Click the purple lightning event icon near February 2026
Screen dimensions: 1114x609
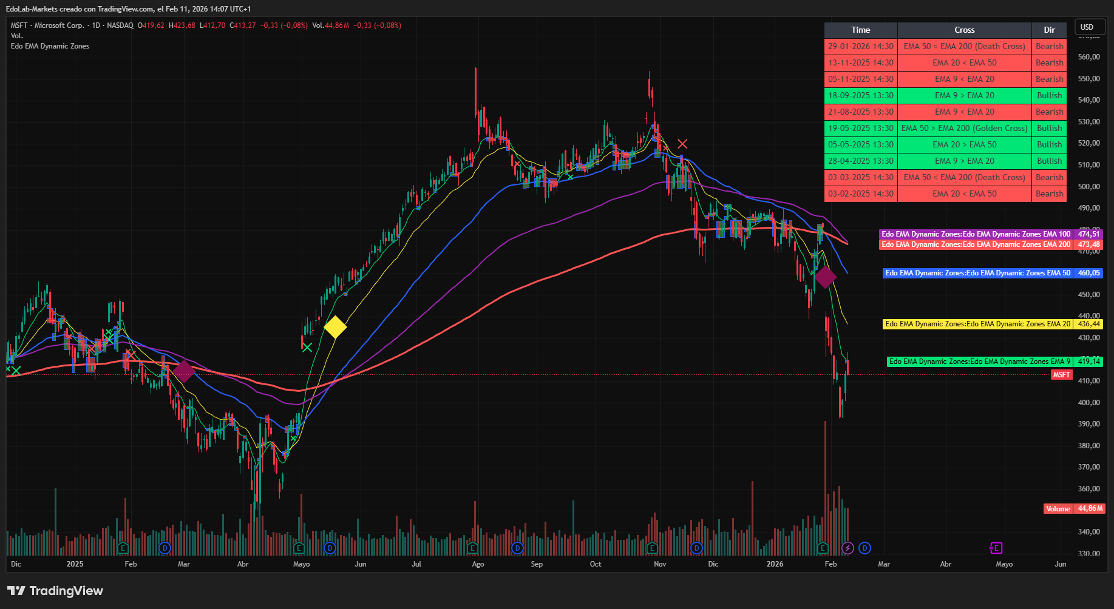[x=846, y=548]
